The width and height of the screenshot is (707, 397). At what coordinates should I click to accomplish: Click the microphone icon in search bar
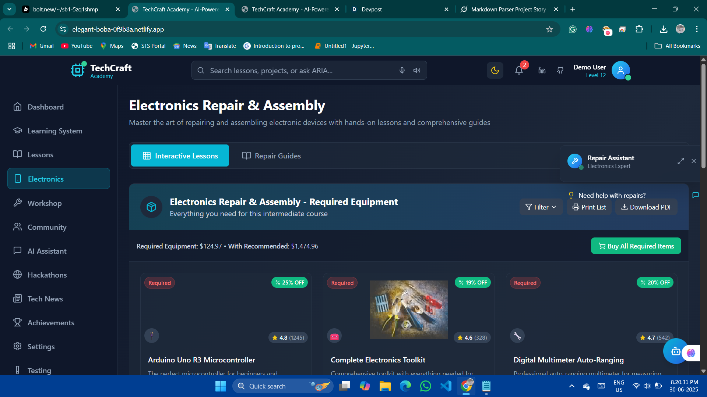point(402,70)
